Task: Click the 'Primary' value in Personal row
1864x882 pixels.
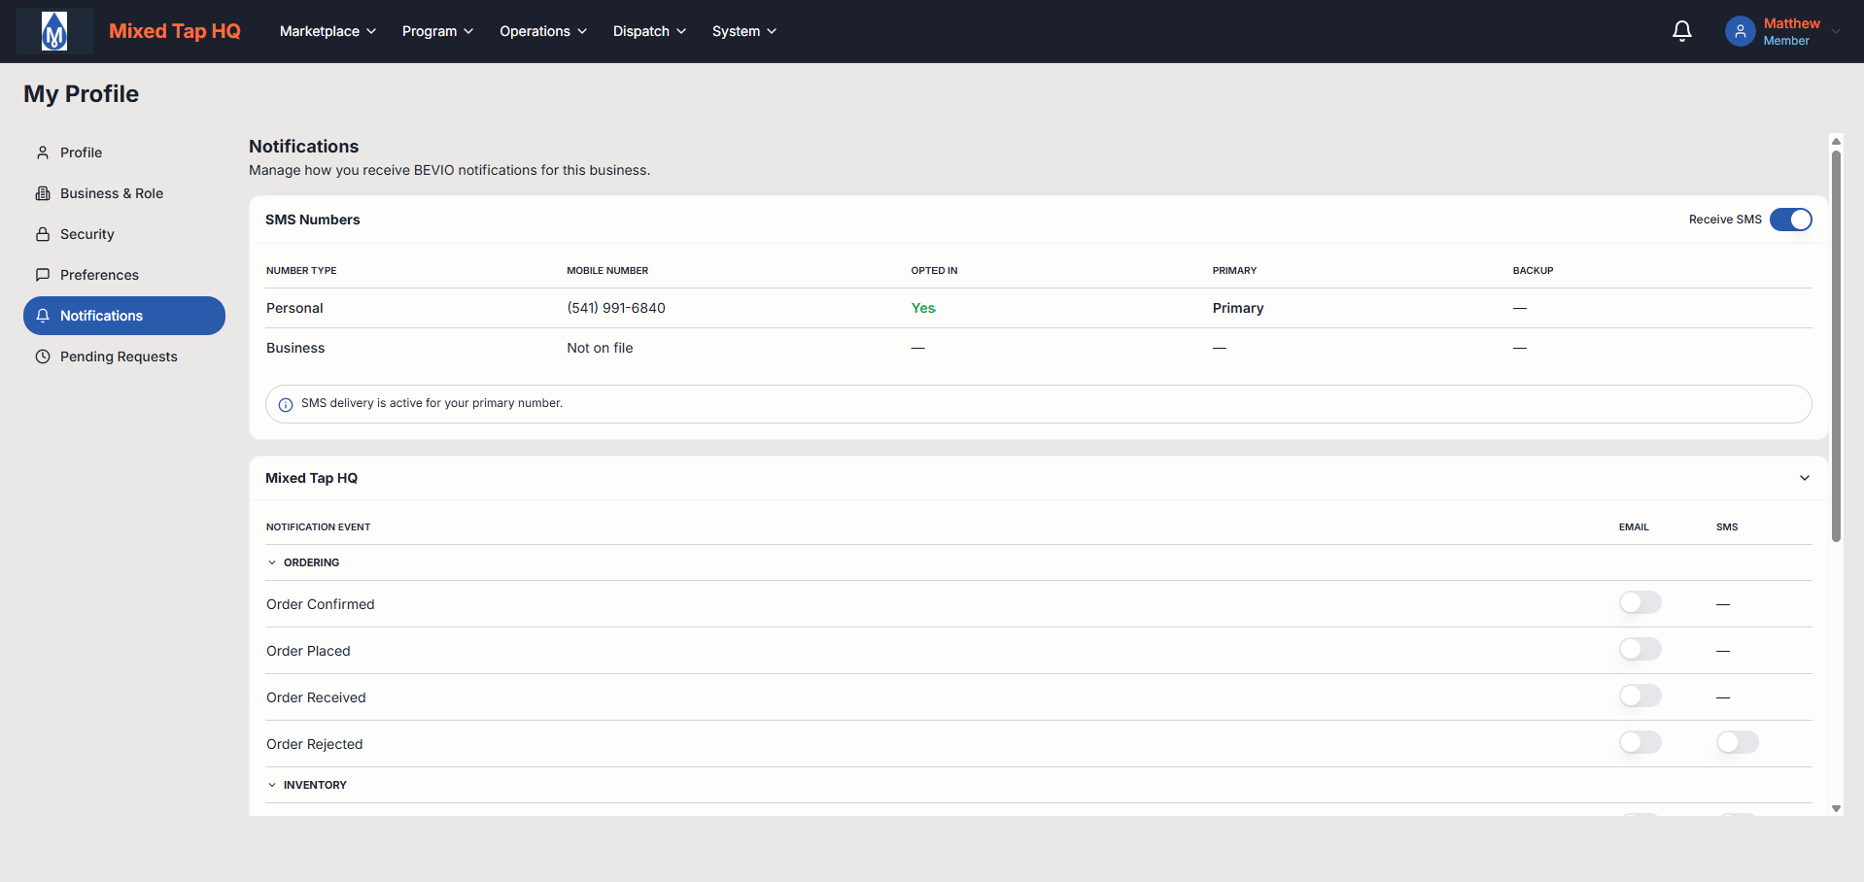Action: click(1238, 308)
